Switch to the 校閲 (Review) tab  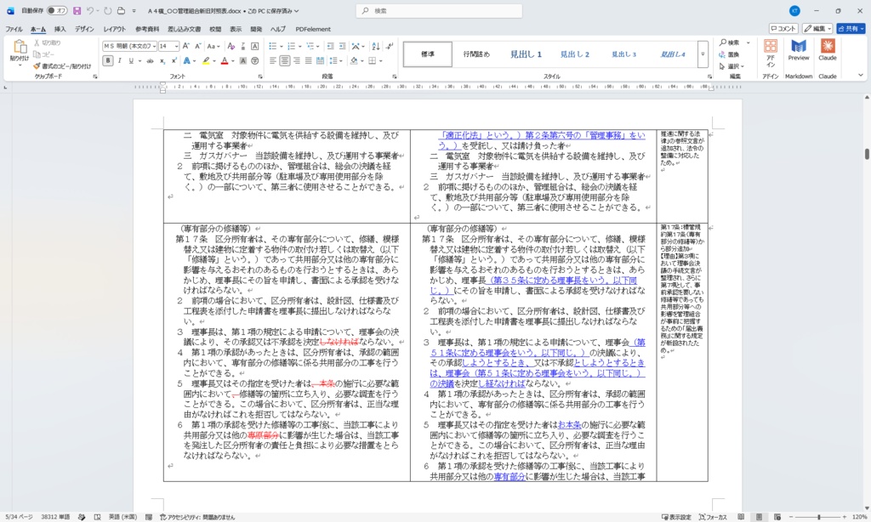(x=215, y=29)
